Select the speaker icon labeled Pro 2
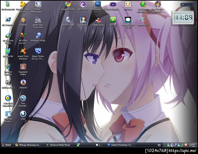This screenshot has height=154, width=198. coord(8,84)
